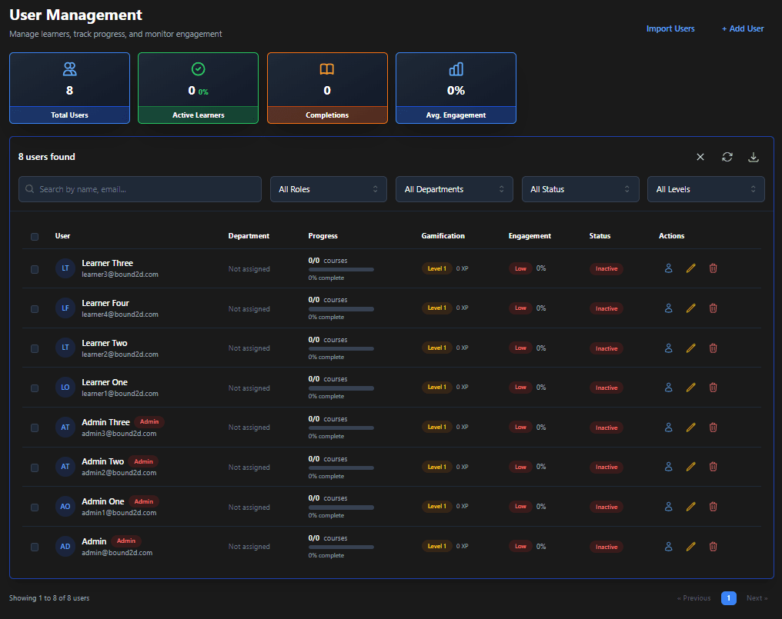The height and width of the screenshot is (619, 782).
Task: Open the All Levels dropdown
Action: pyautogui.click(x=706, y=189)
